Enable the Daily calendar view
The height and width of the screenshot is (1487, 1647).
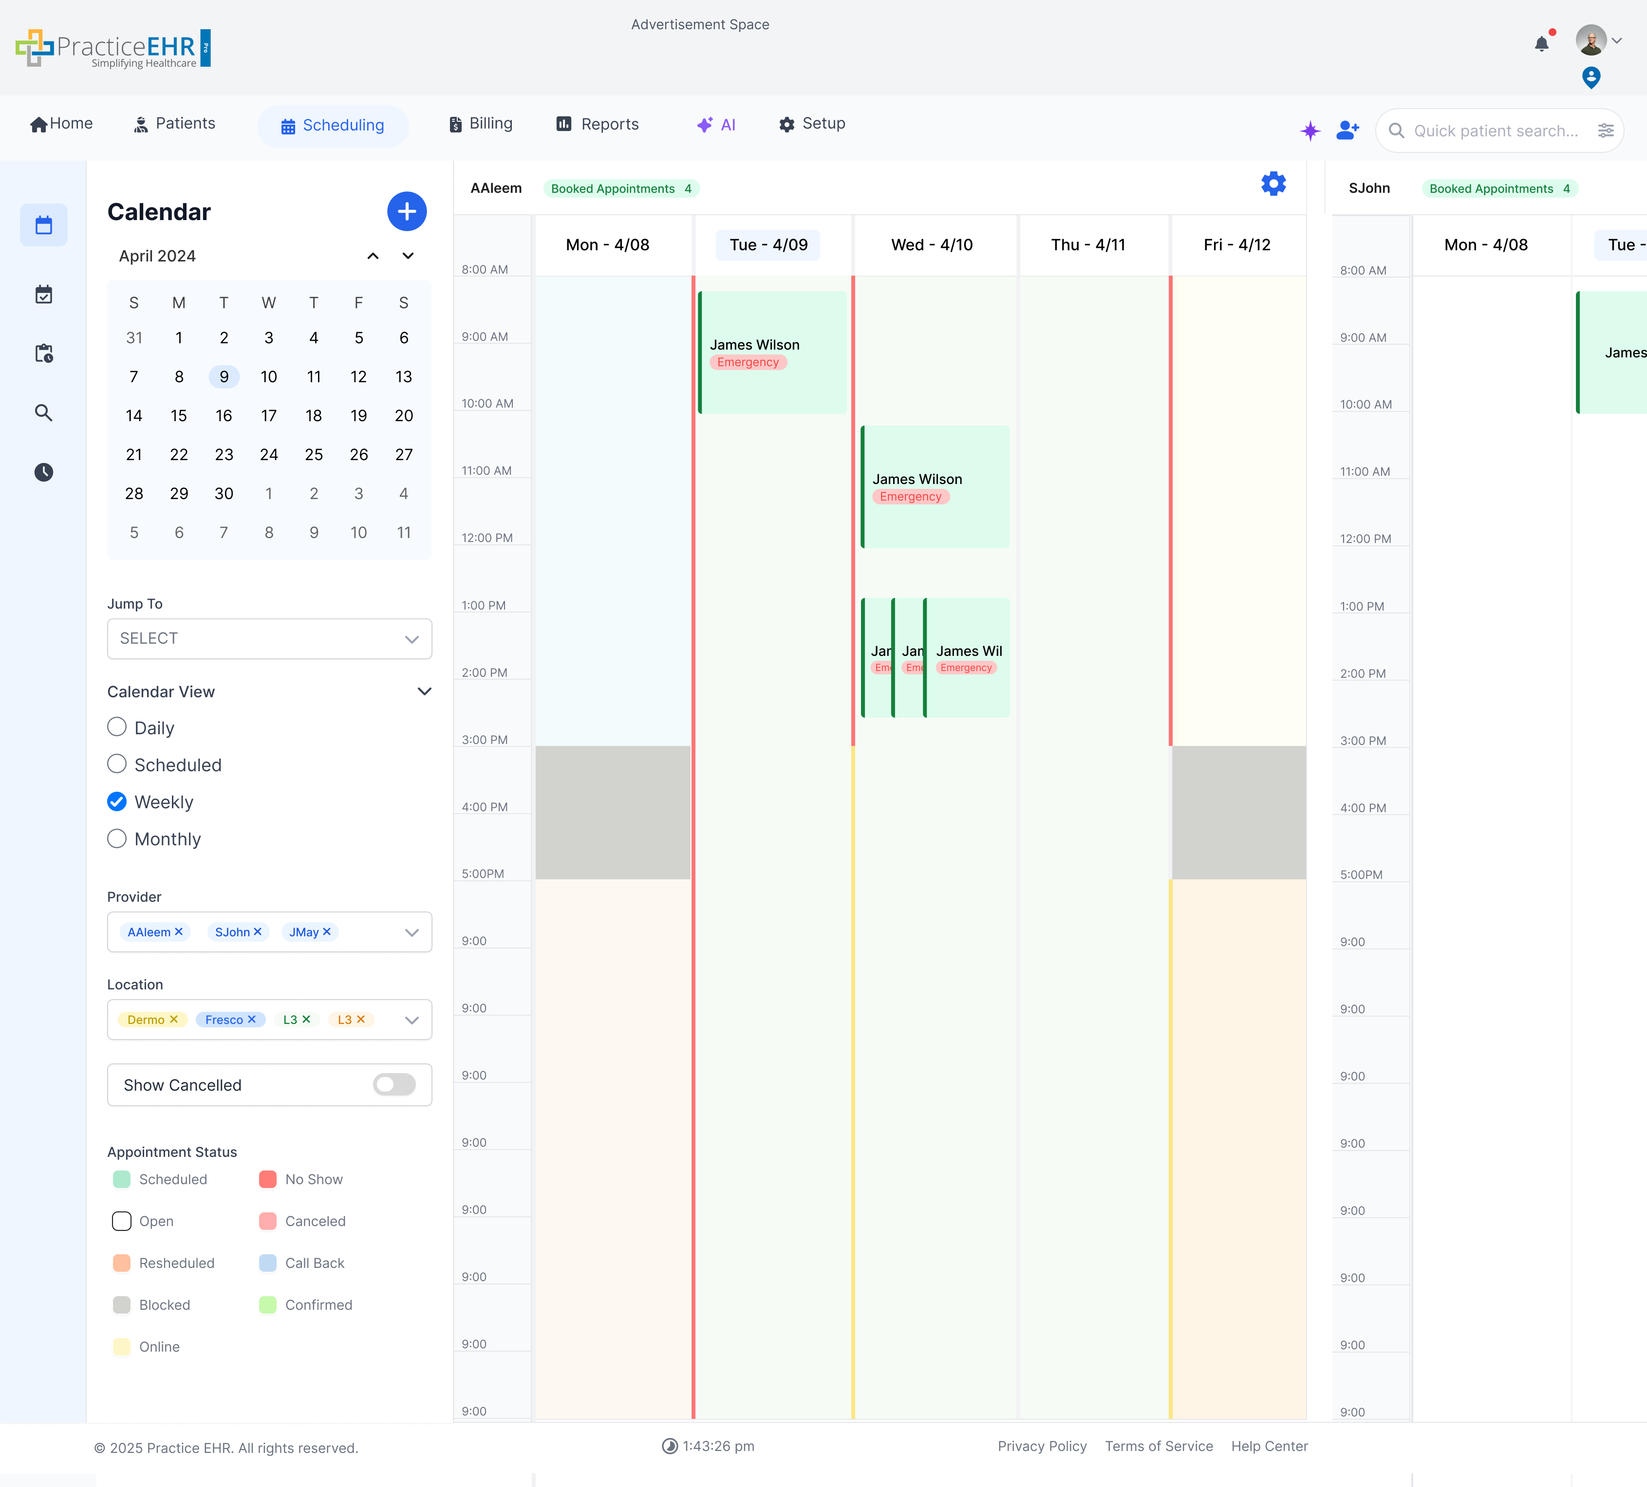tap(117, 726)
